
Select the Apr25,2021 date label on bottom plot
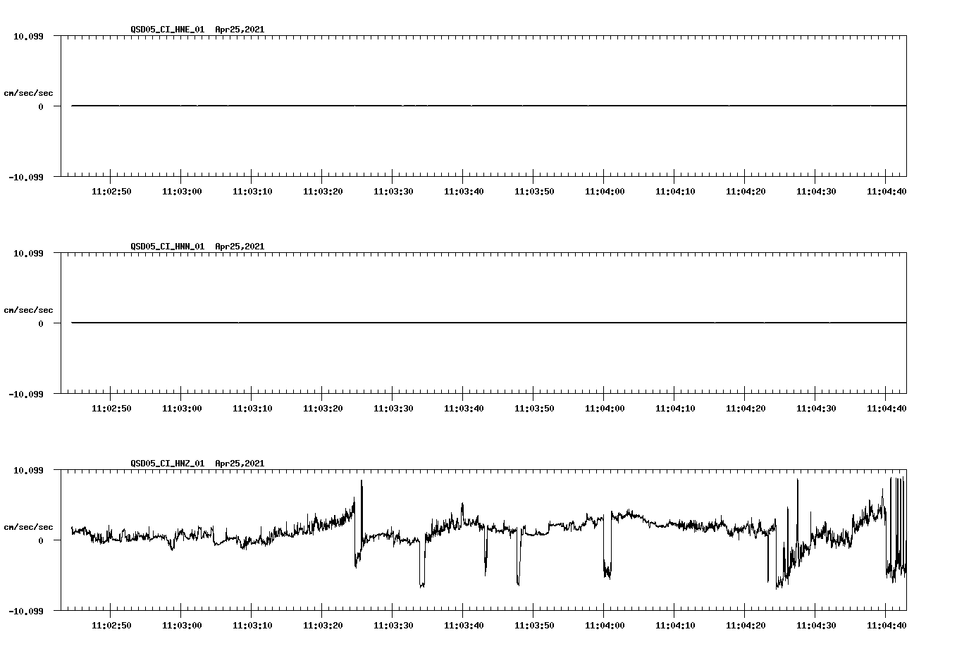239,464
